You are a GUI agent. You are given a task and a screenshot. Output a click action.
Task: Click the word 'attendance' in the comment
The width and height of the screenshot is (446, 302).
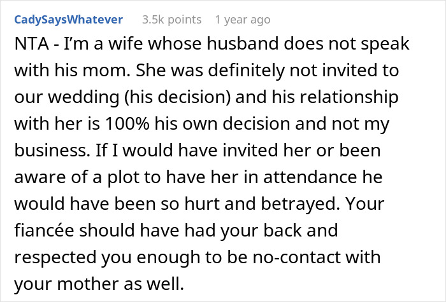[310, 177]
